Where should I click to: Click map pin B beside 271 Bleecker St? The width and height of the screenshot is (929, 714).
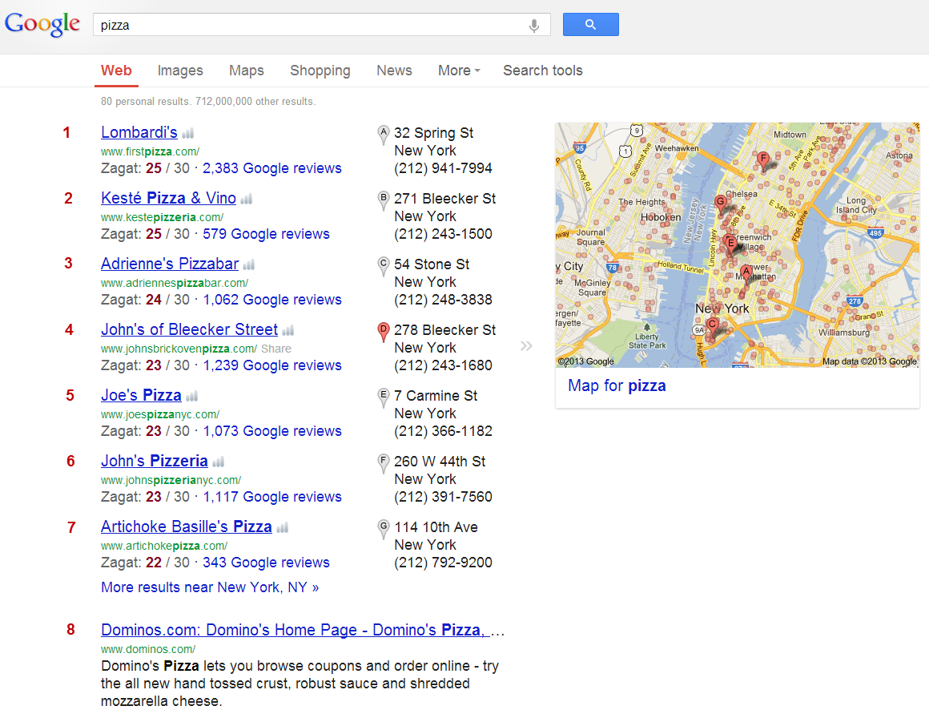coord(383,200)
